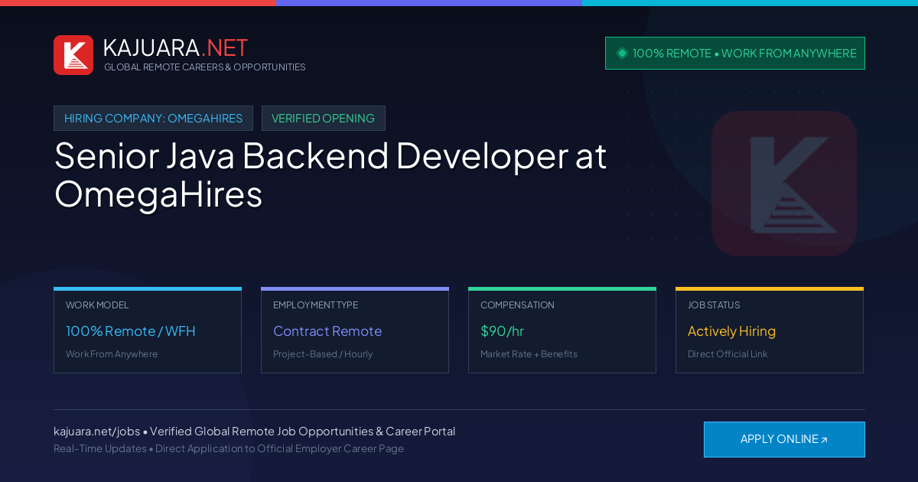
Task: Select the Verified Opening tag
Action: [324, 119]
